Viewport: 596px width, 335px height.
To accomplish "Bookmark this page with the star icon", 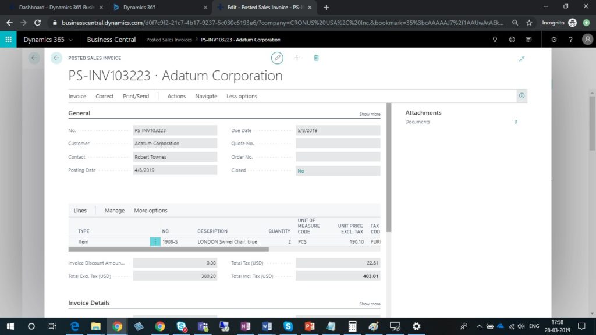I will pyautogui.click(x=529, y=23).
